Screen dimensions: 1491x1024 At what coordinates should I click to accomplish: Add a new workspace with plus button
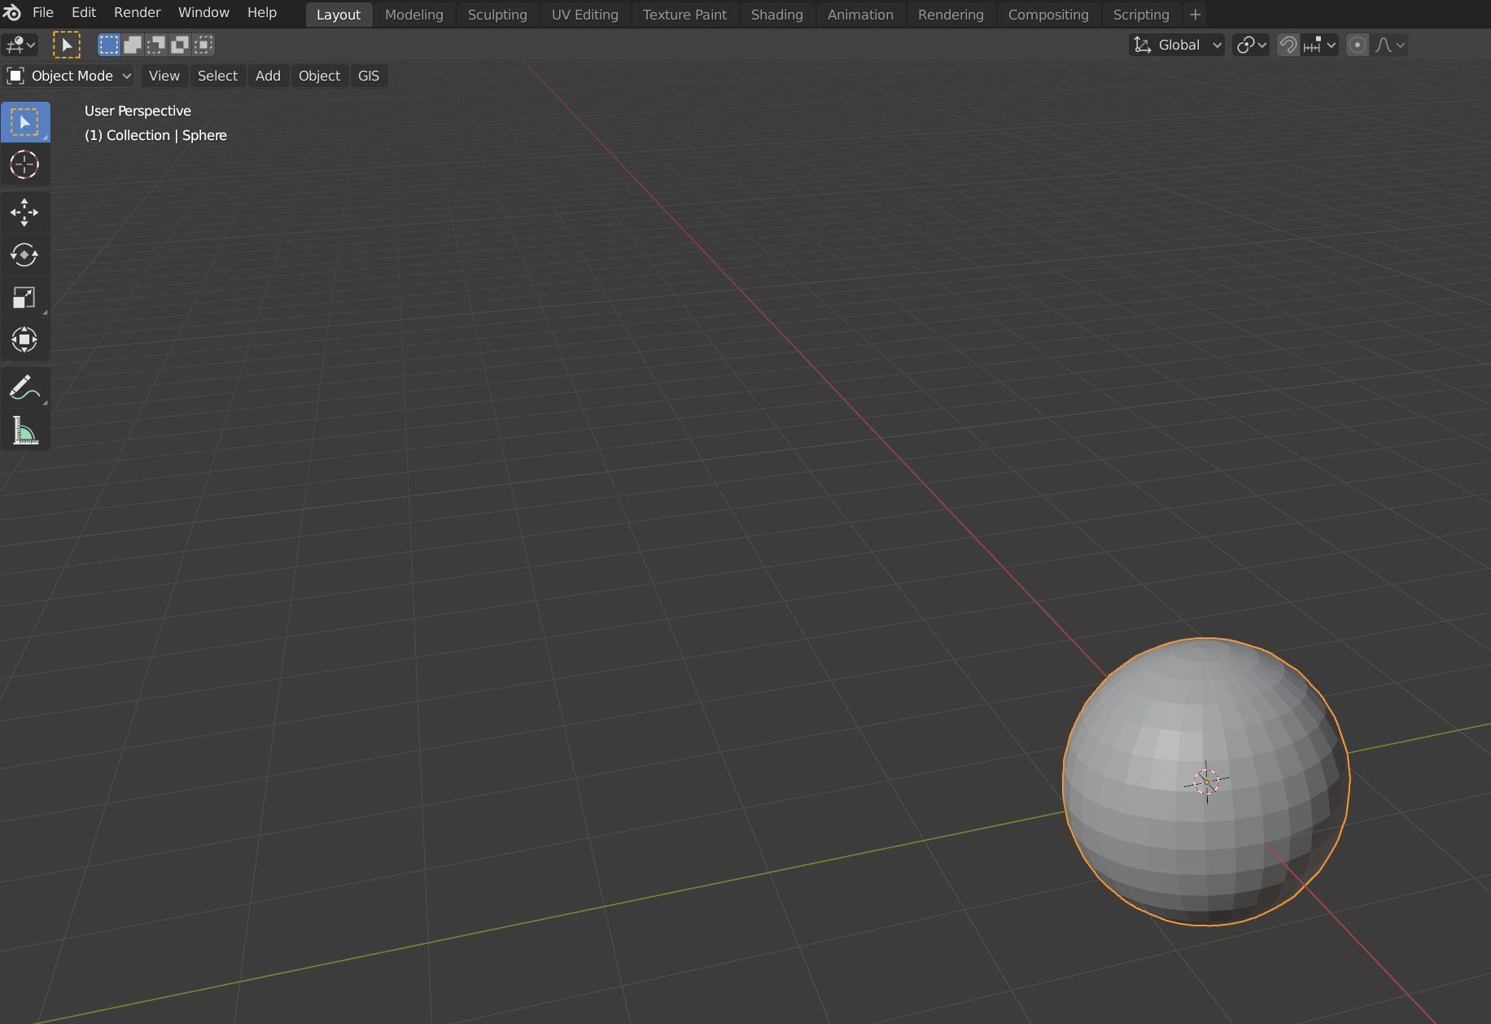[x=1195, y=15]
